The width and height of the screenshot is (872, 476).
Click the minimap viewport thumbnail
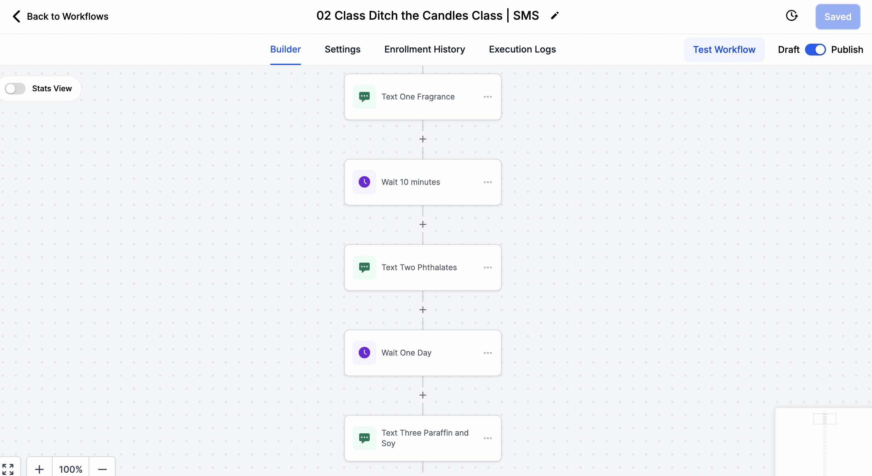(825, 419)
